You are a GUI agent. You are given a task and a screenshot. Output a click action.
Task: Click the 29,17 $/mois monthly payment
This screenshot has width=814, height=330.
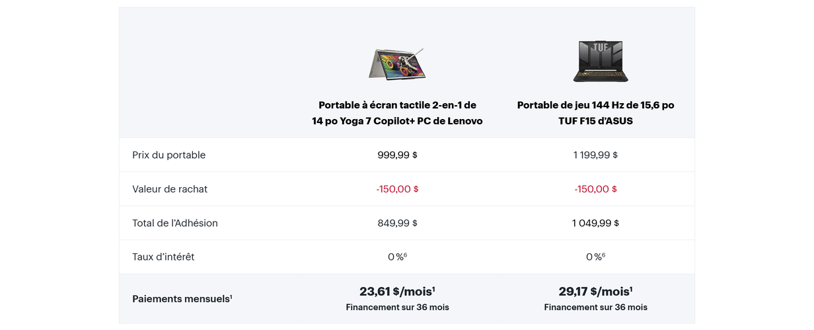(x=595, y=291)
